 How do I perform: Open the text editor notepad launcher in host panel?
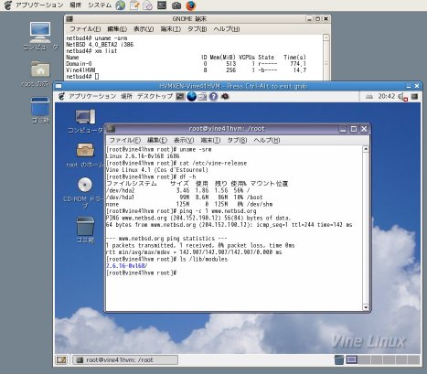pyautogui.click(x=134, y=5)
